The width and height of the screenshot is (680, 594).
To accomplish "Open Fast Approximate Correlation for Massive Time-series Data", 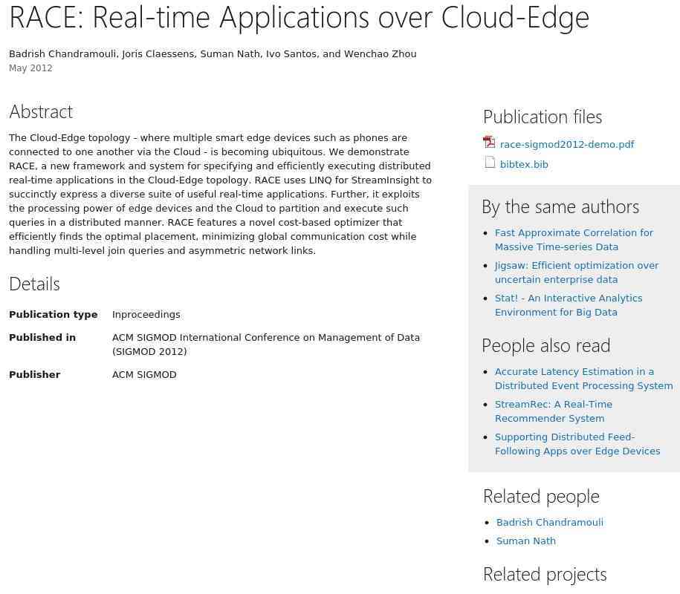I will (x=574, y=240).
